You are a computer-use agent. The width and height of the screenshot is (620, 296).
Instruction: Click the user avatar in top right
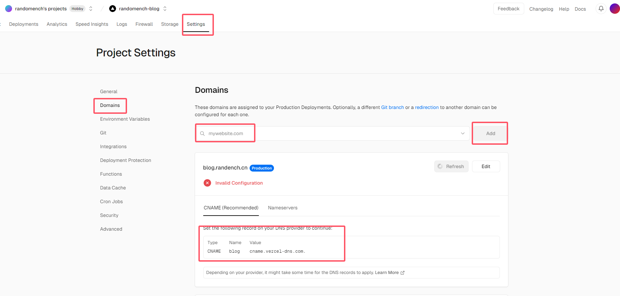pyautogui.click(x=614, y=9)
